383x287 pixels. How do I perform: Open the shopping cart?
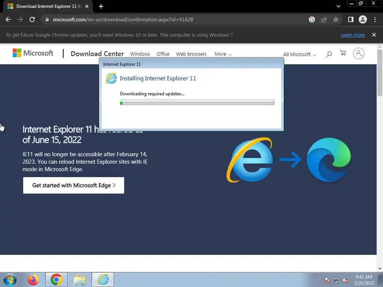[343, 53]
